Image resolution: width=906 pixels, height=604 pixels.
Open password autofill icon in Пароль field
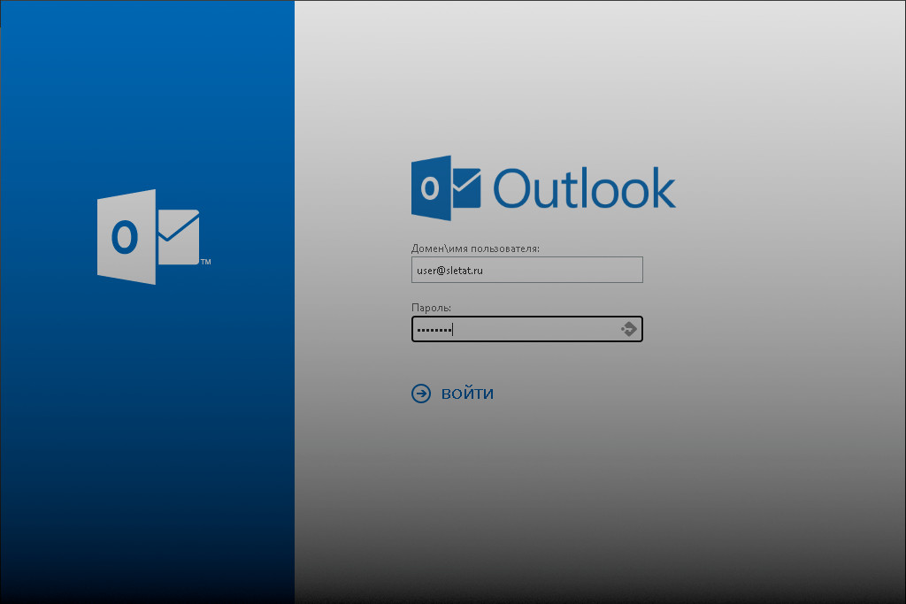pyautogui.click(x=629, y=329)
